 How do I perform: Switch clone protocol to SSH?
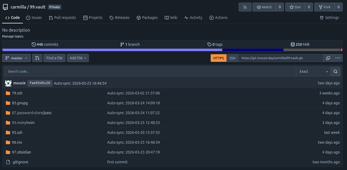232,58
